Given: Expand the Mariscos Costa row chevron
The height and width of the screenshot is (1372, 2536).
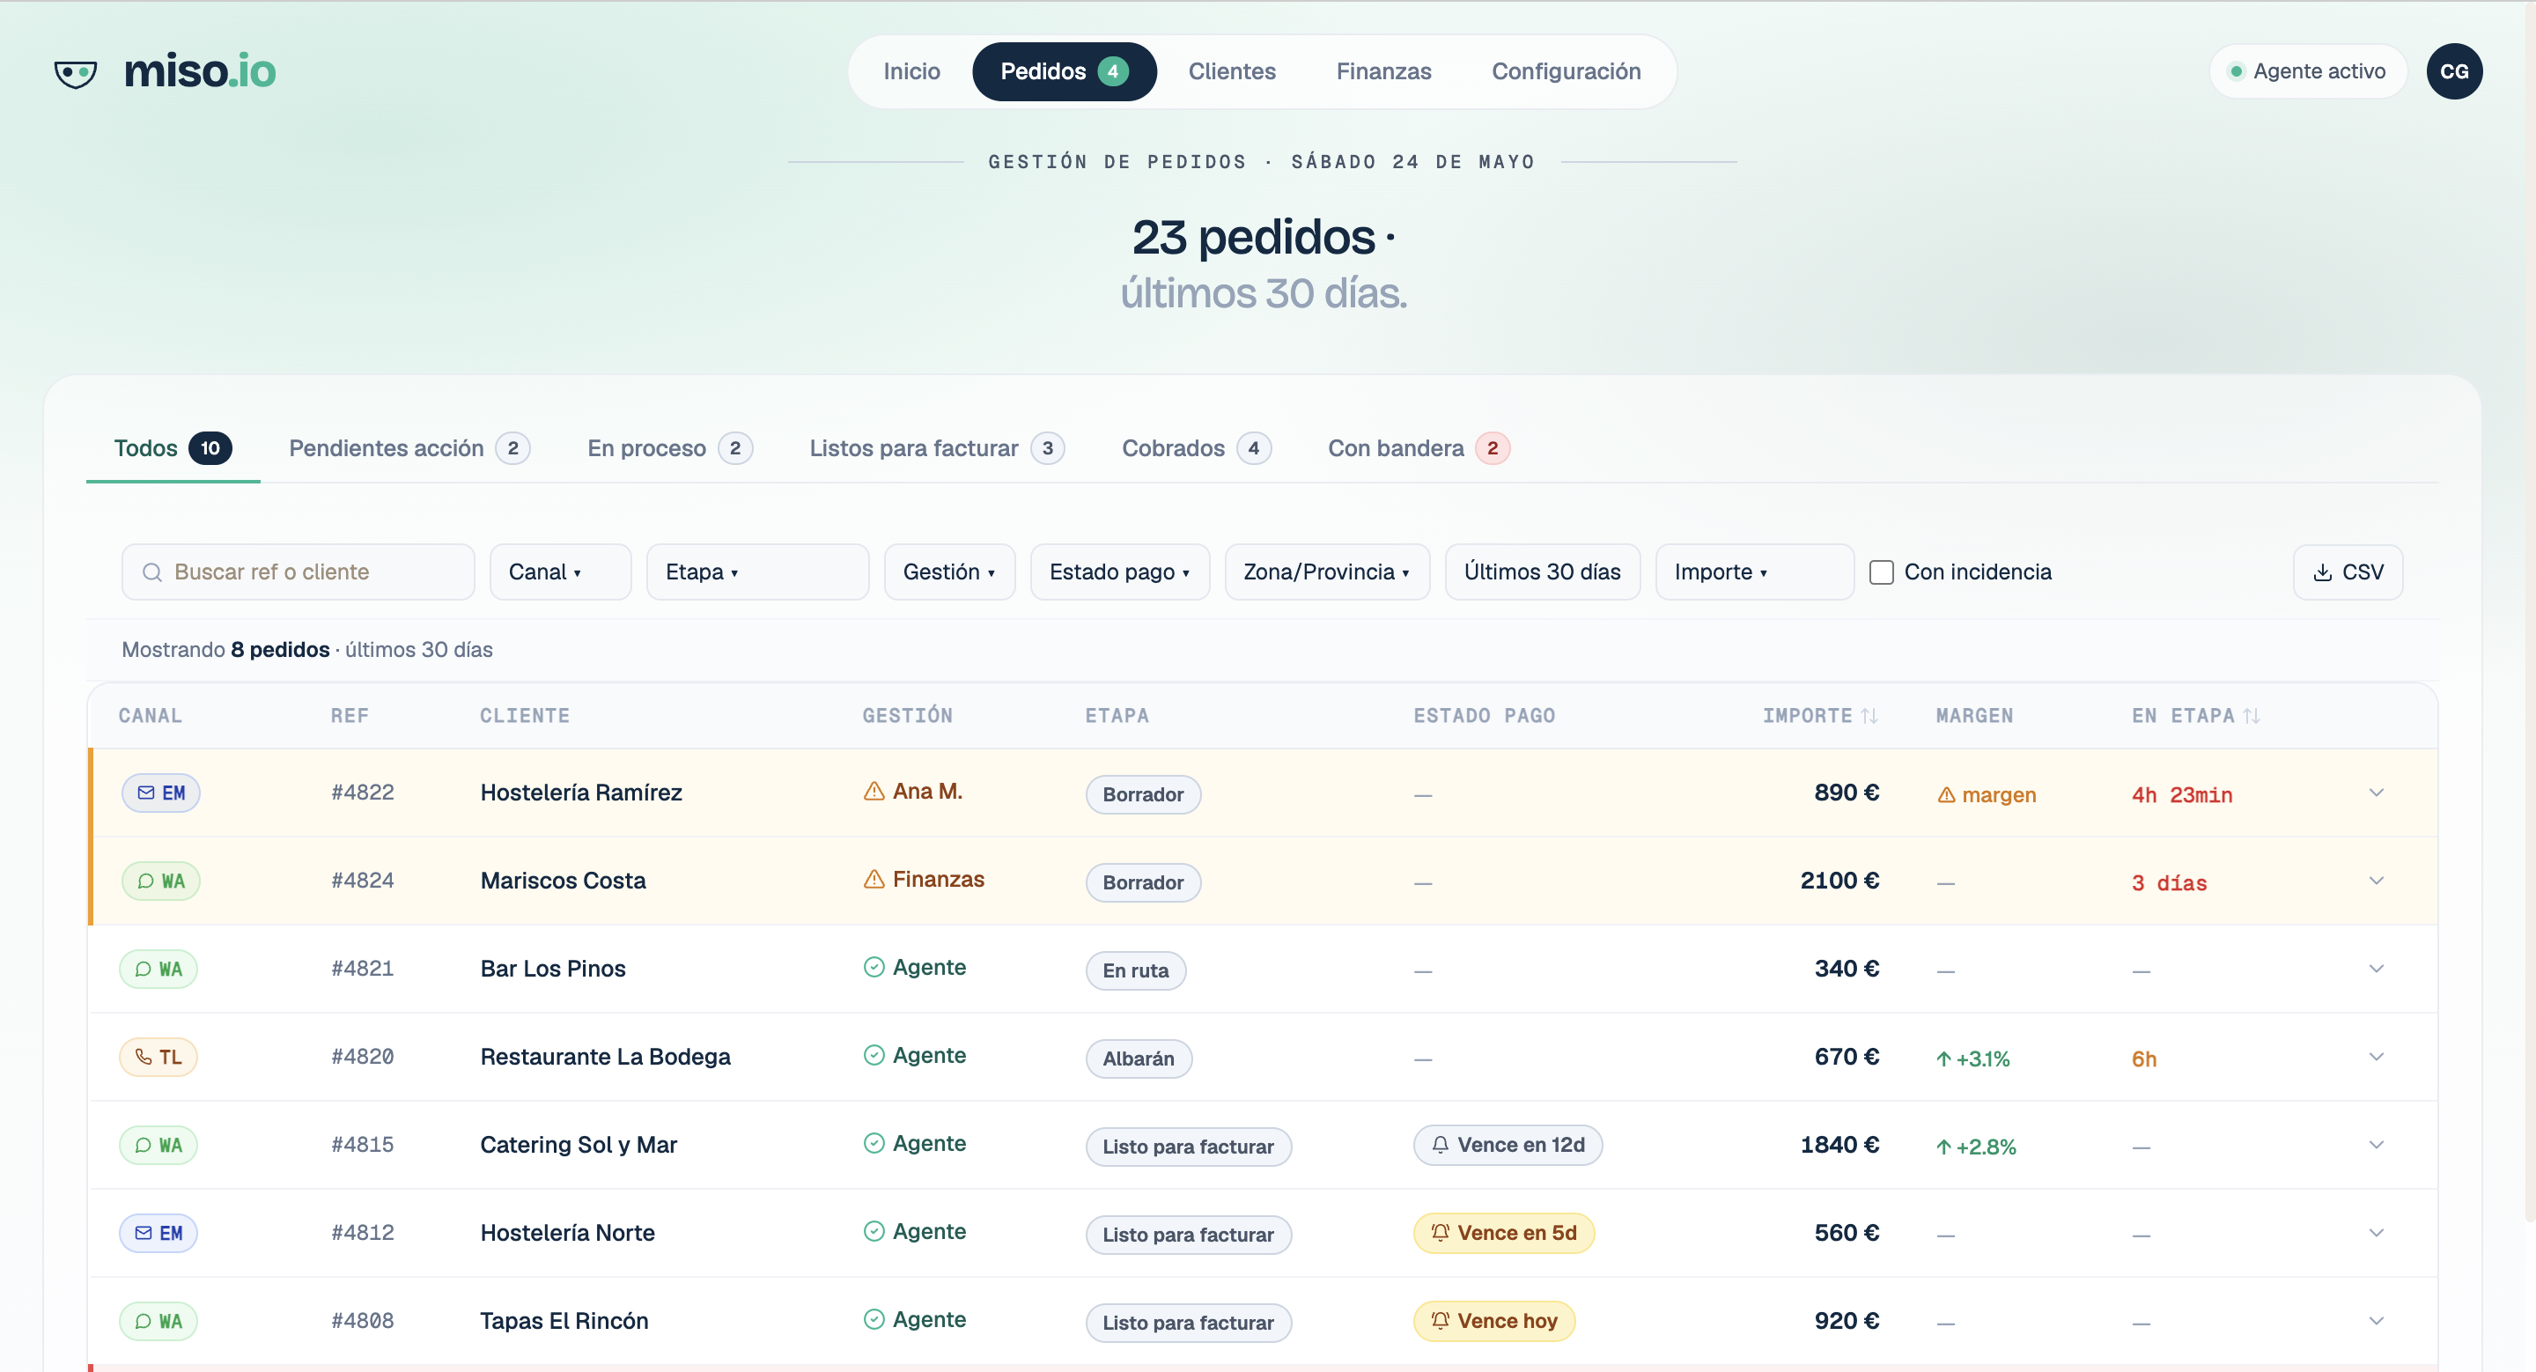Looking at the screenshot, I should pos(2376,881).
